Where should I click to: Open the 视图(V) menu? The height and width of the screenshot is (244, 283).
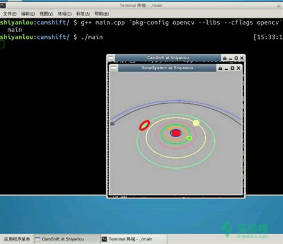(x=46, y=14)
